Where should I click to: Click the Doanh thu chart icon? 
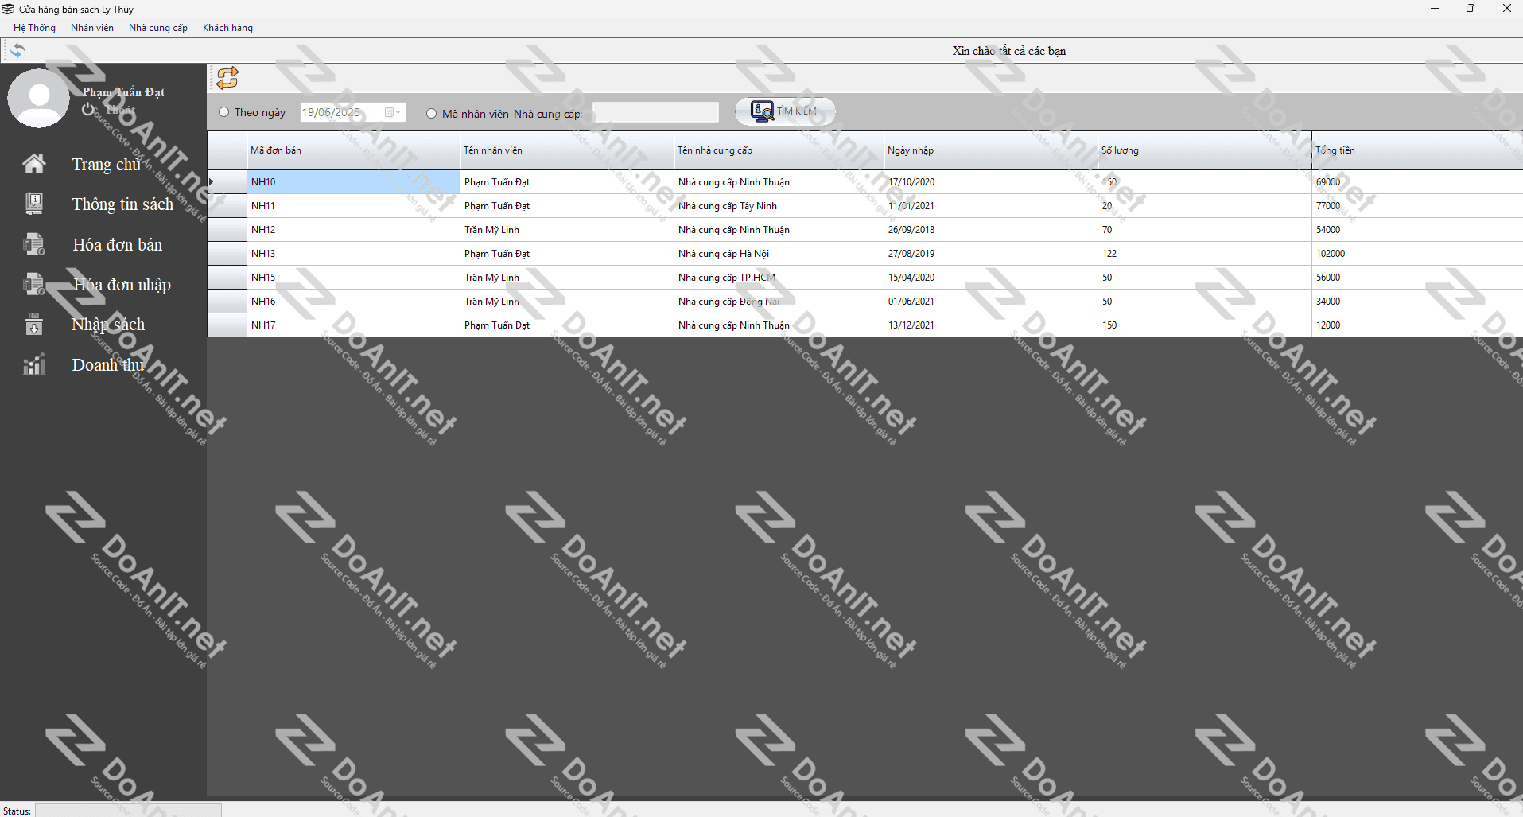(x=33, y=364)
